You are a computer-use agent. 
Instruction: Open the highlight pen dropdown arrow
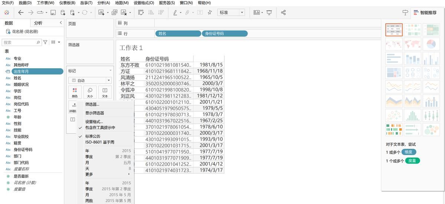click(181, 13)
